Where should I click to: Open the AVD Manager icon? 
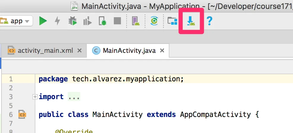(x=136, y=21)
